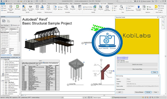Run the Project Cleanup tool

pos(24,8)
